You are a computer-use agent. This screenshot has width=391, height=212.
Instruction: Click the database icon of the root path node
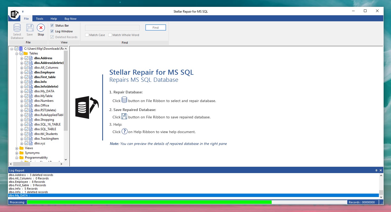pyautogui.click(x=21, y=49)
